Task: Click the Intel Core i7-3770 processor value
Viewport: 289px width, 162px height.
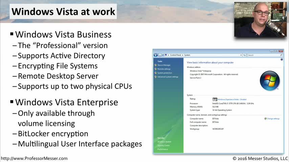Action: click(233, 103)
